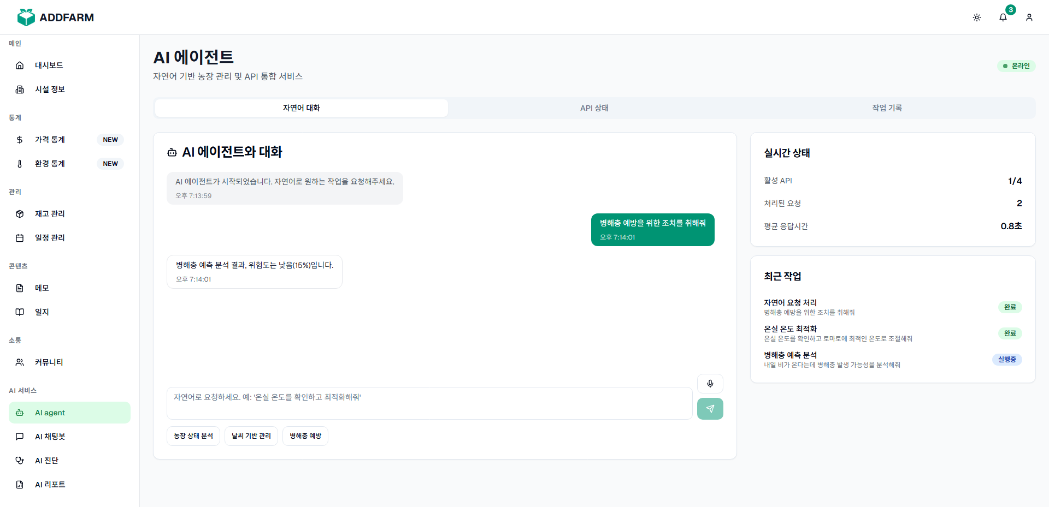Click the AI 진단 stethoscope icon

20,461
